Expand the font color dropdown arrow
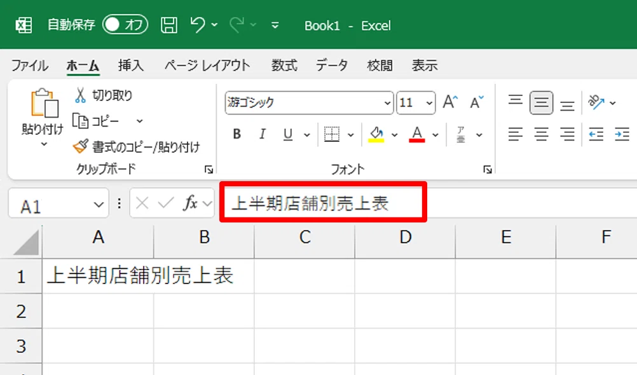Screen dimensions: 637x375 pyautogui.click(x=435, y=135)
